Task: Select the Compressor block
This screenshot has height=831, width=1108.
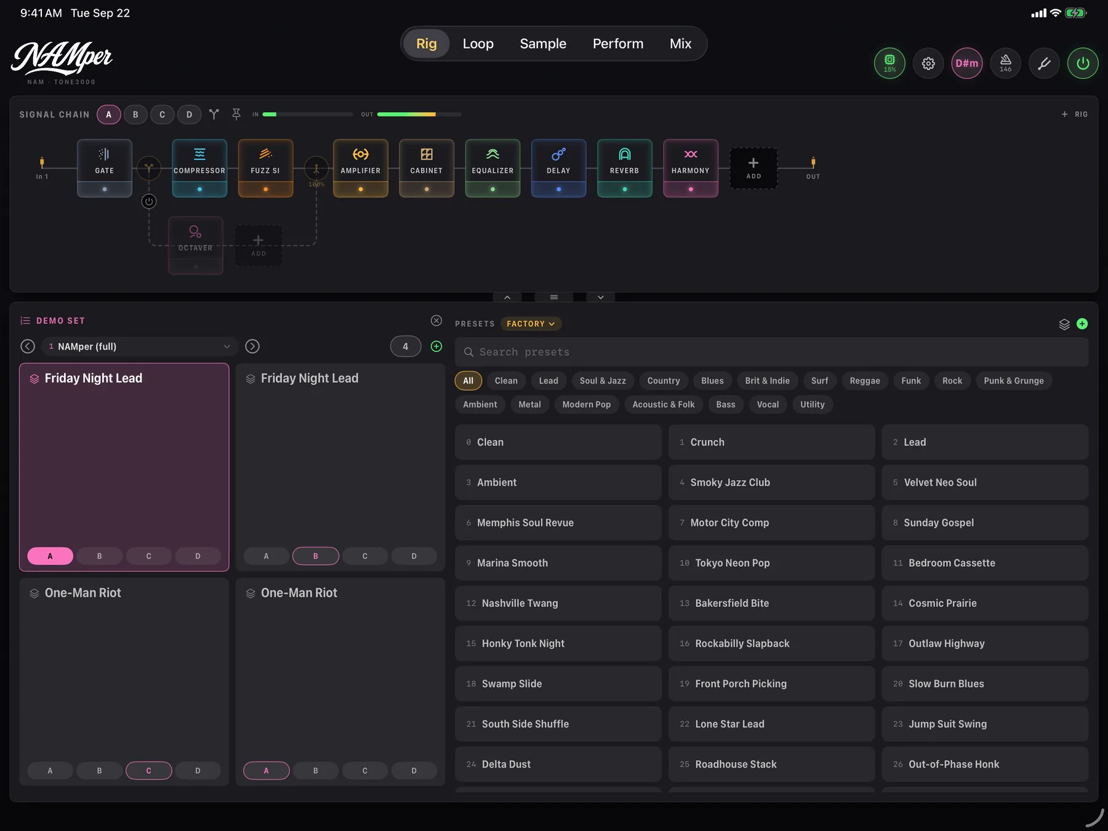Action: [199, 168]
